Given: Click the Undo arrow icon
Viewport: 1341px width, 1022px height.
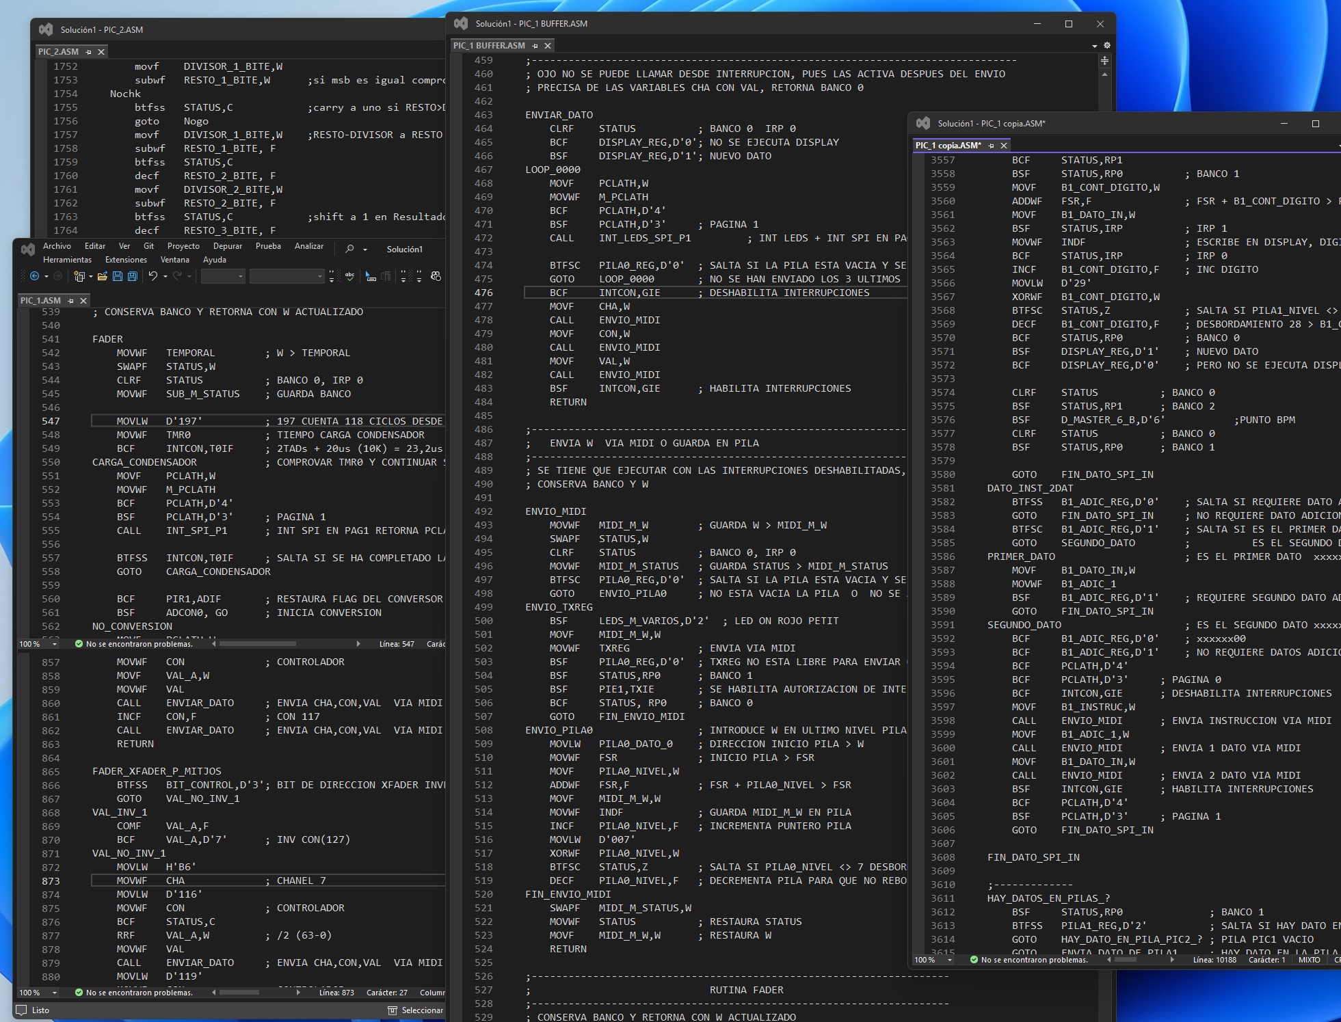Looking at the screenshot, I should pos(153,276).
